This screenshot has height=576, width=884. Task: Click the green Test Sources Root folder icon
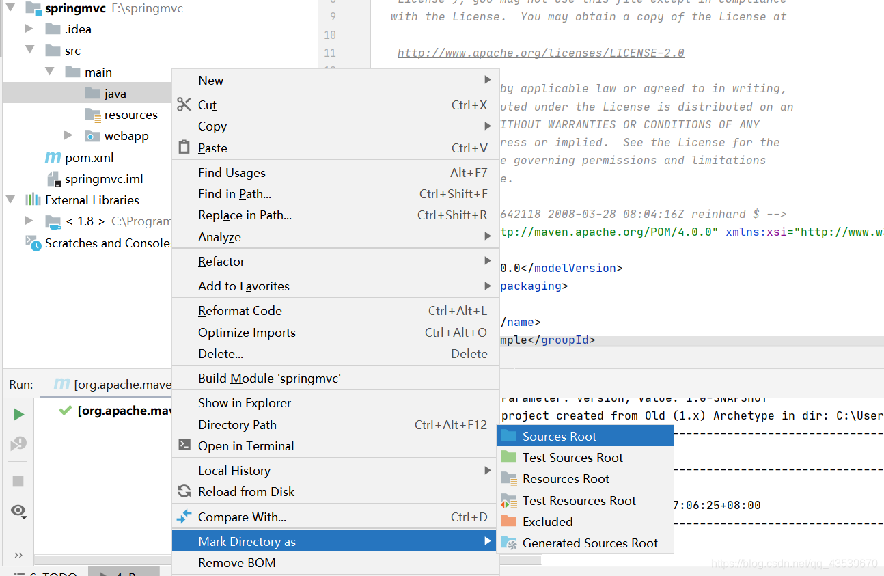[508, 457]
